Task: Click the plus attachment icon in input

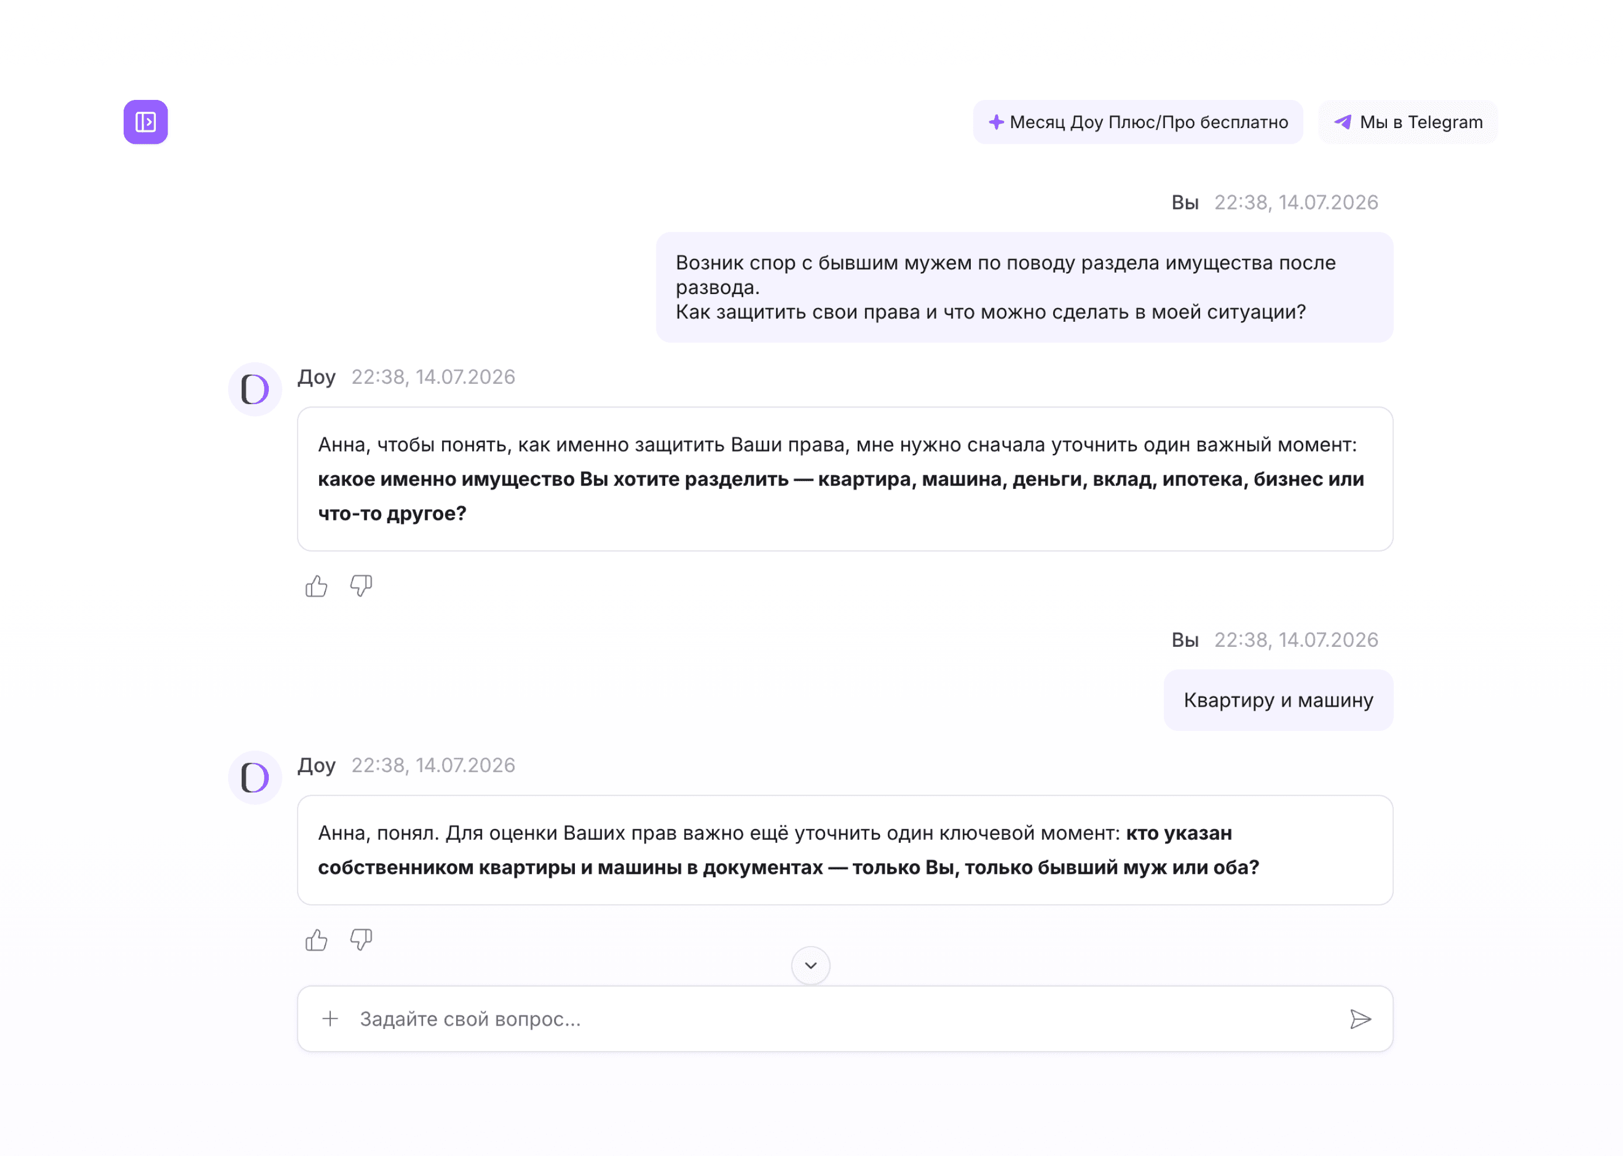Action: (330, 1019)
